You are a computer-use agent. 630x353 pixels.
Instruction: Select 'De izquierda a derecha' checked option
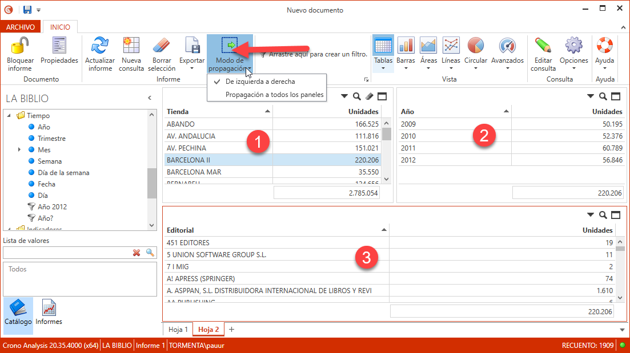click(x=260, y=82)
